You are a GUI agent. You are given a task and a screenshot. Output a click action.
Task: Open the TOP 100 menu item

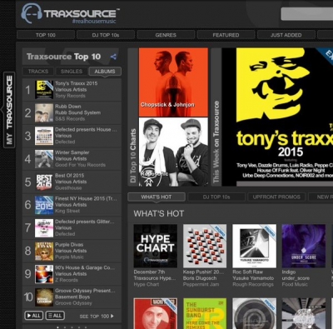46,35
